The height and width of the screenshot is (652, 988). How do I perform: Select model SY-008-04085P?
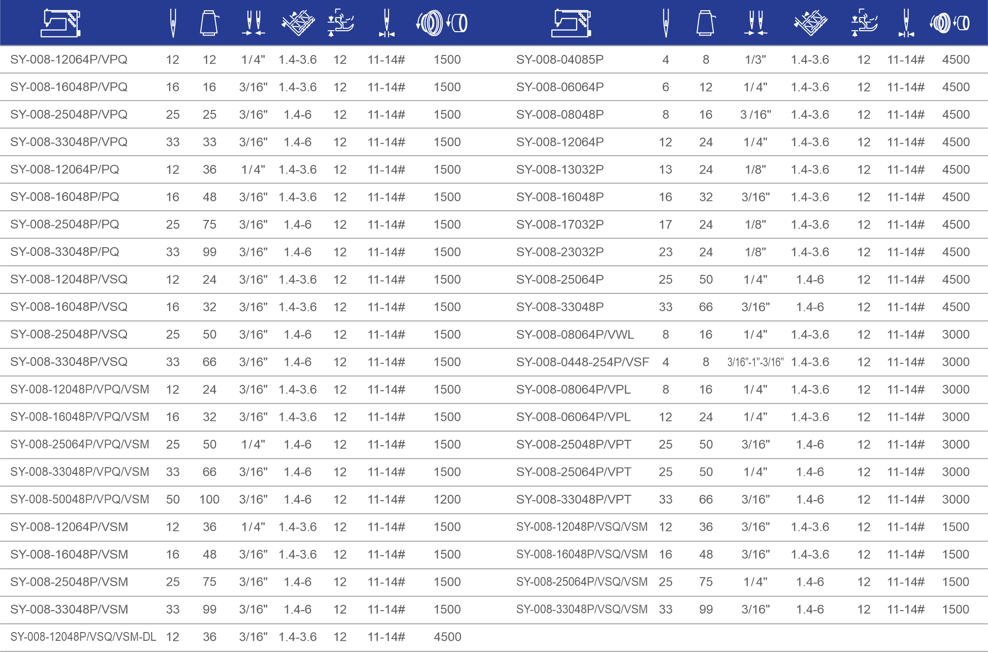coord(560,59)
